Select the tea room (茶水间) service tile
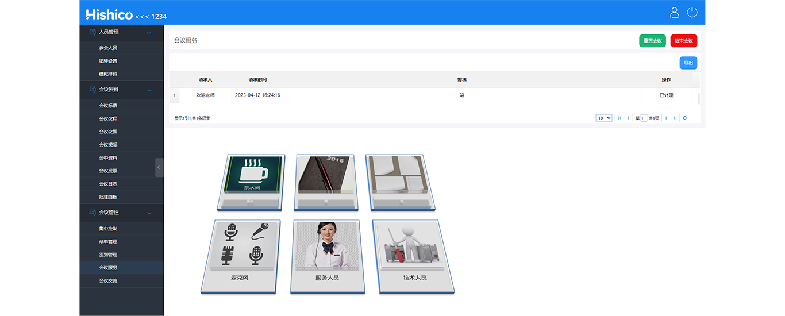This screenshot has height=316, width=785. click(251, 181)
